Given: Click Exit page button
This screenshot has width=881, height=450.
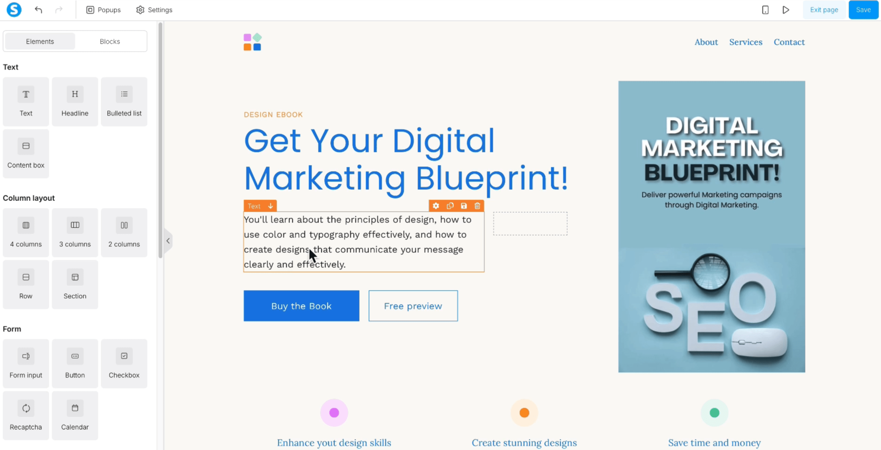Looking at the screenshot, I should 824,10.
